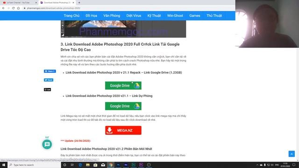Open the Trang Chủ menu
Screen dimensions: 299x168
(71, 15)
